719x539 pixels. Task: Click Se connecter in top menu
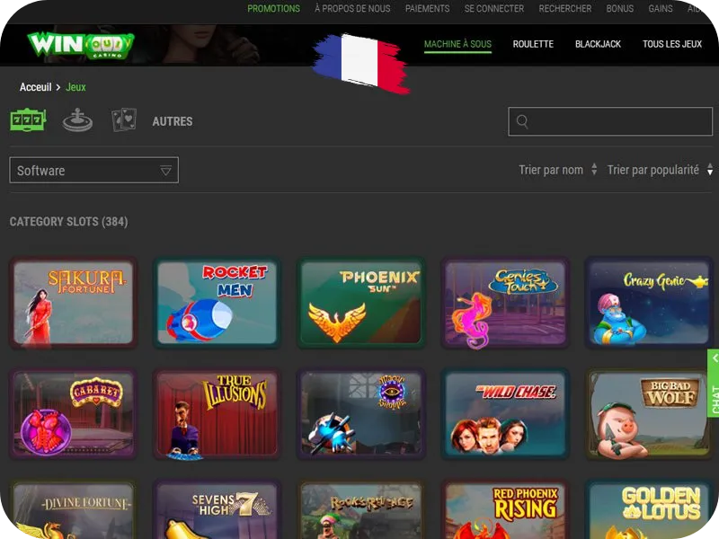[x=493, y=9]
